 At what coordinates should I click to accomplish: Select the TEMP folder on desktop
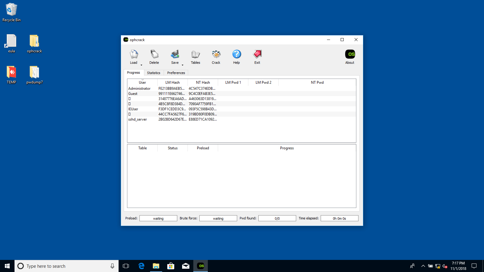(11, 75)
